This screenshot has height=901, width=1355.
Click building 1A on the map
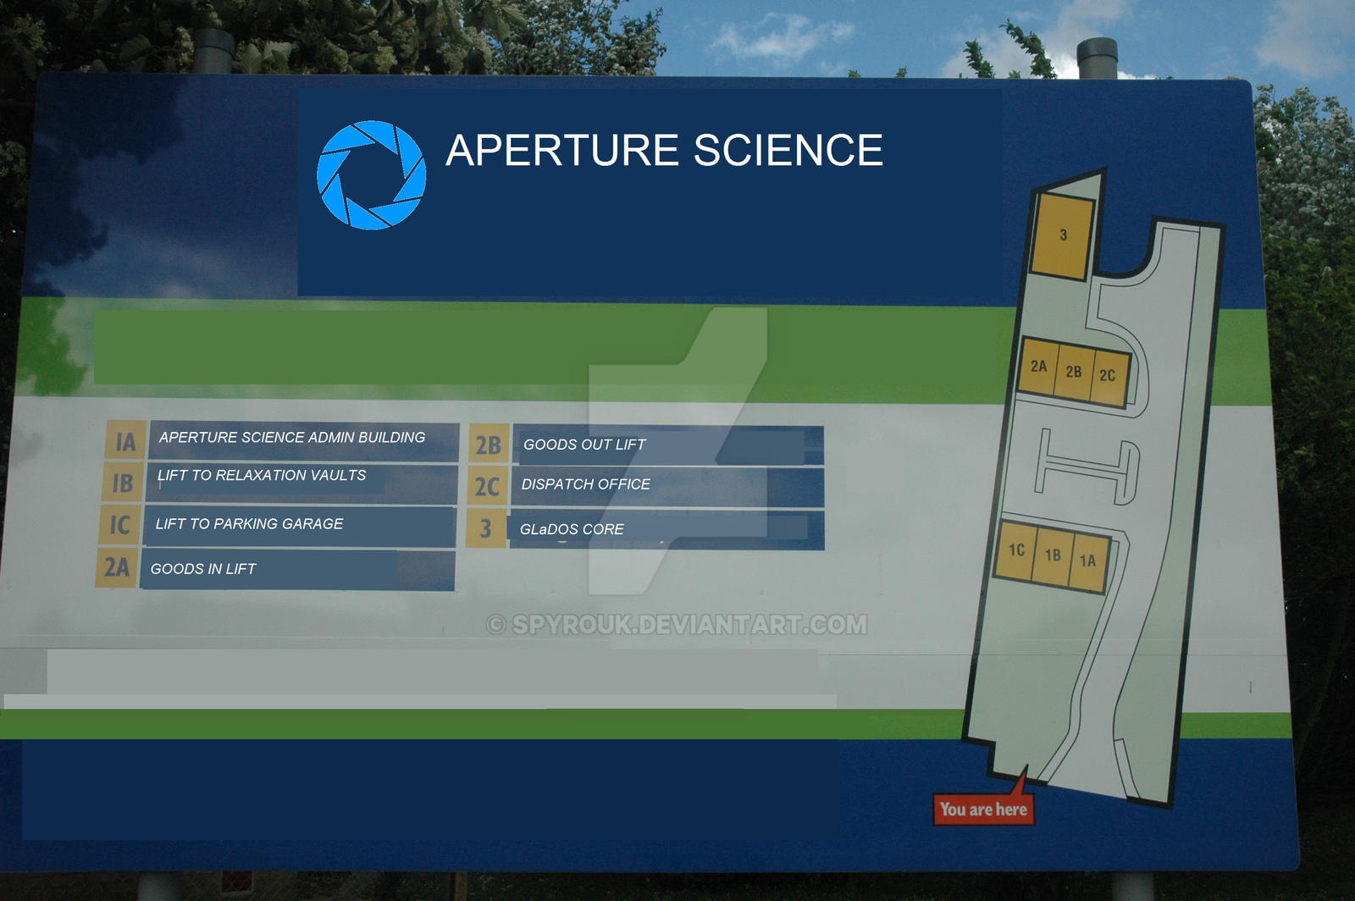pyautogui.click(x=1088, y=561)
